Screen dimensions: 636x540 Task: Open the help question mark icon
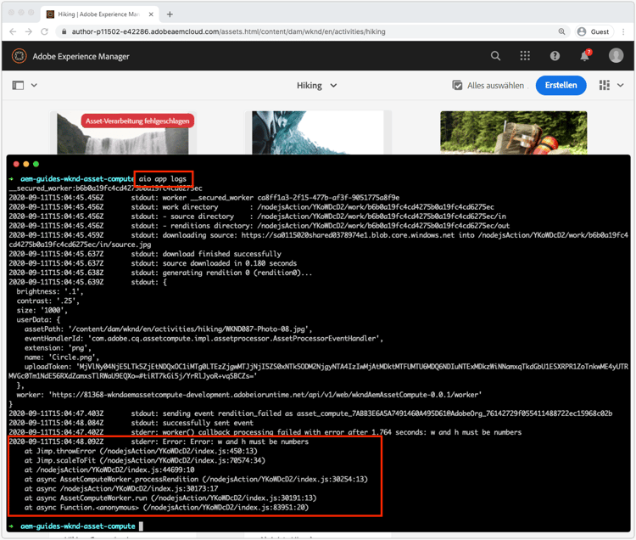tap(555, 56)
